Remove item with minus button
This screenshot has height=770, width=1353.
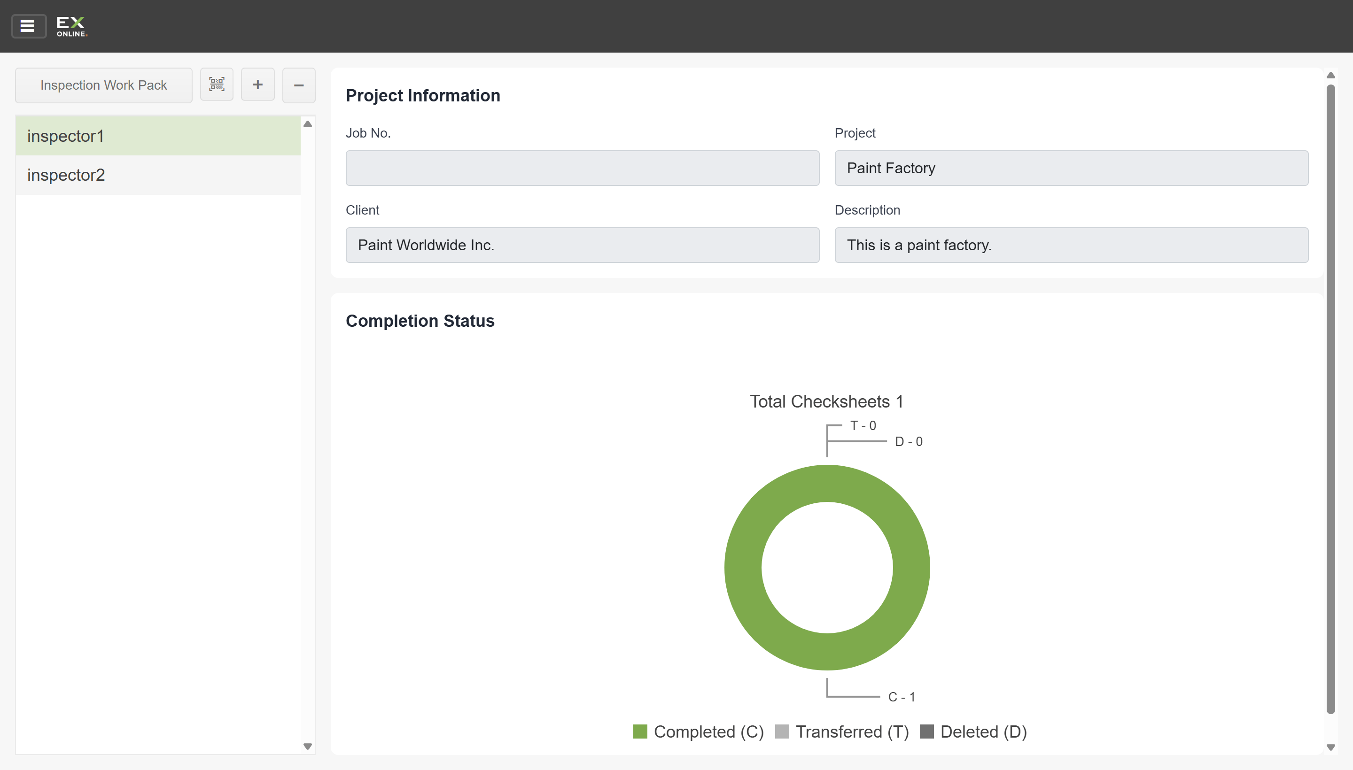(x=299, y=85)
